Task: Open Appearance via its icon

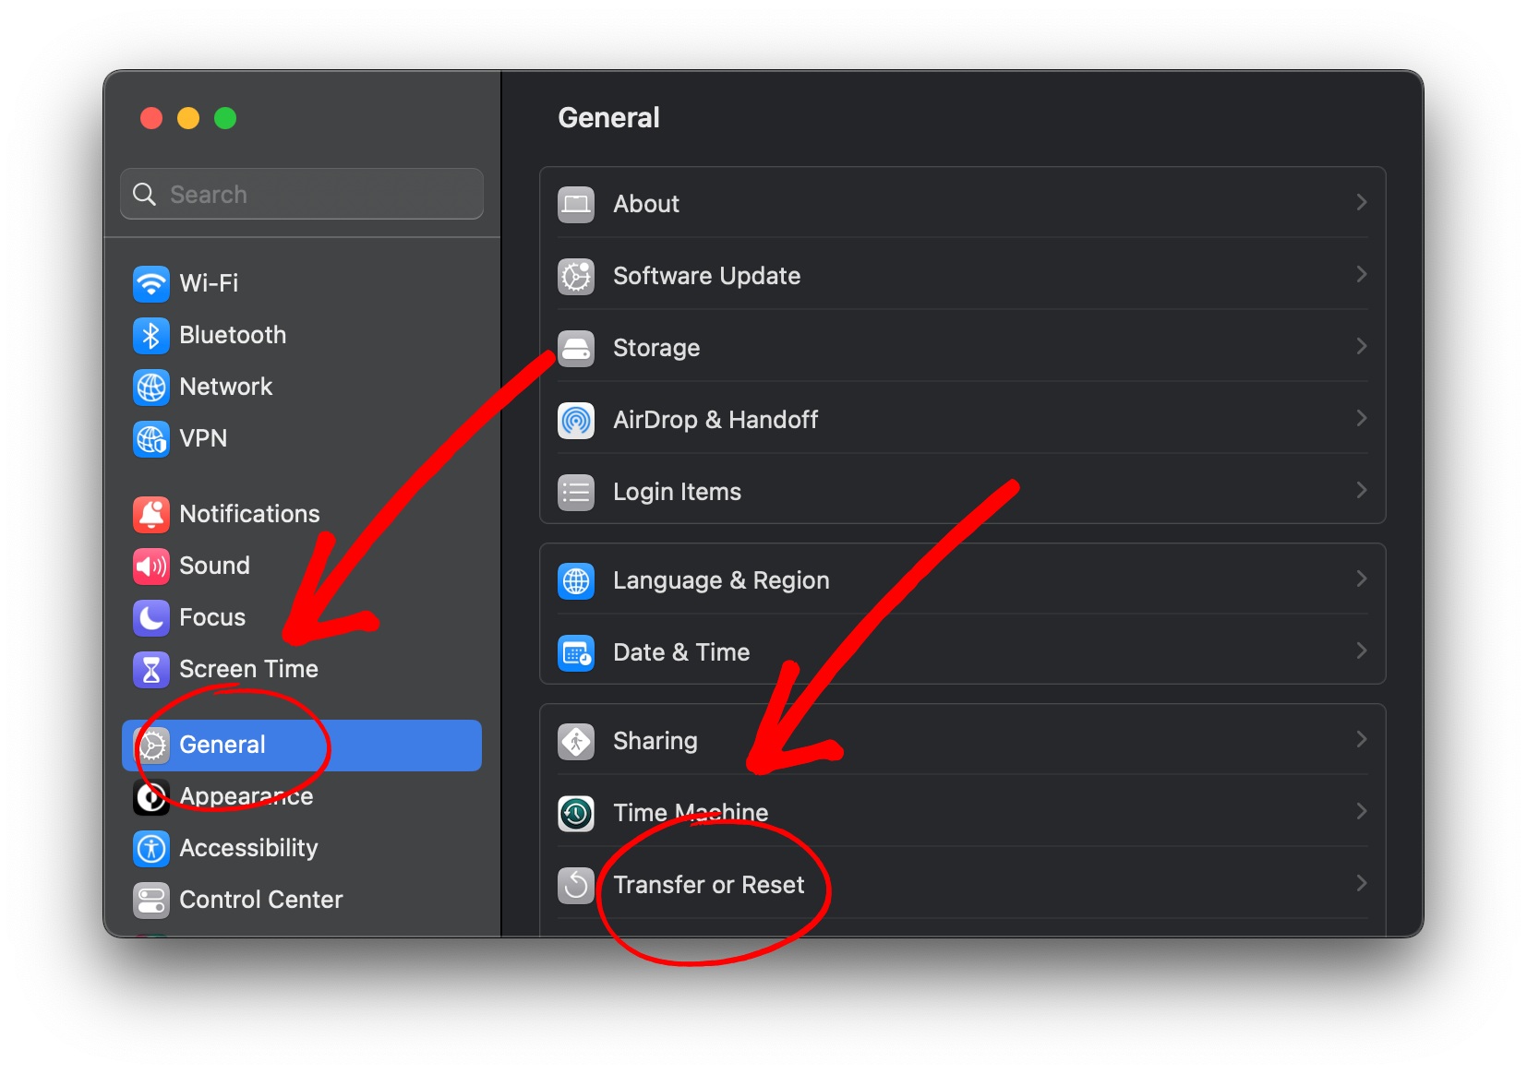Action: (151, 796)
